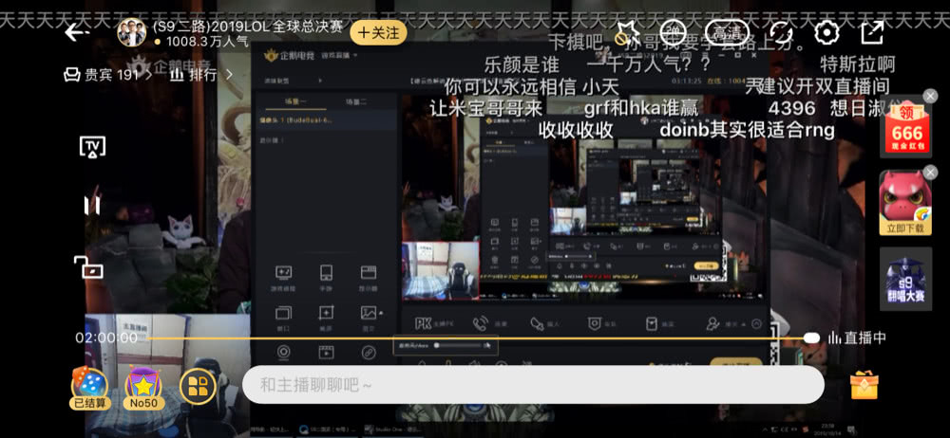Image resolution: width=950 pixels, height=438 pixels.
Task: Switch to 场景二 tab in streamed window
Action: (x=356, y=102)
